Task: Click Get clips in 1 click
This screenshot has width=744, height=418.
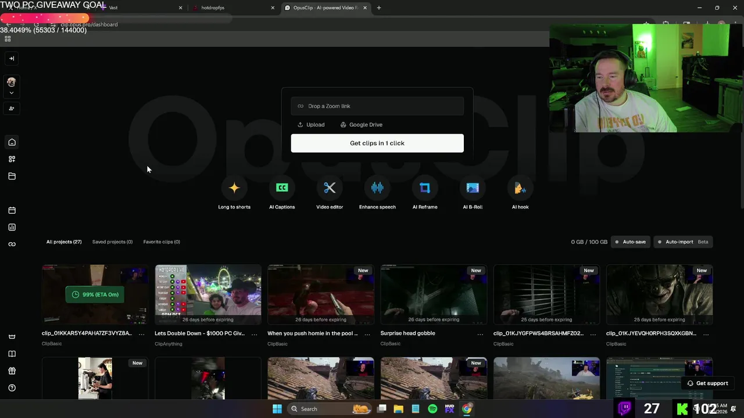Action: click(x=377, y=143)
